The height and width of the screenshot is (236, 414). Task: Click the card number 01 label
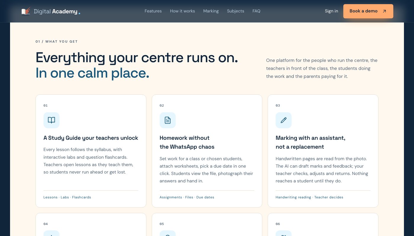pyautogui.click(x=46, y=105)
